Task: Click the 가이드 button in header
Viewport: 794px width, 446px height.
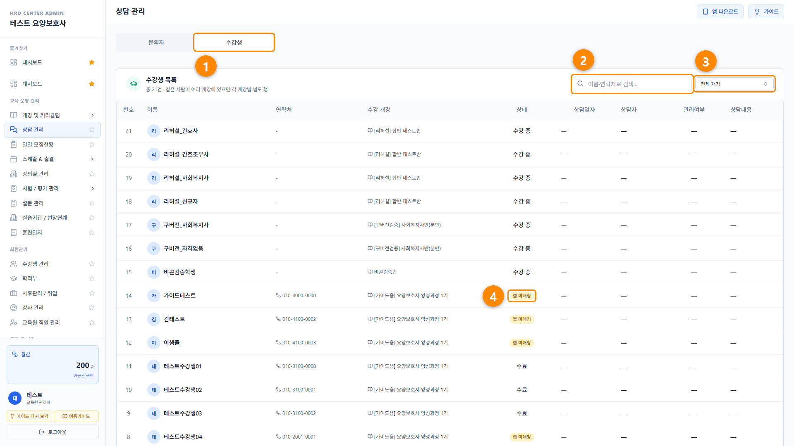Action: [x=766, y=12]
